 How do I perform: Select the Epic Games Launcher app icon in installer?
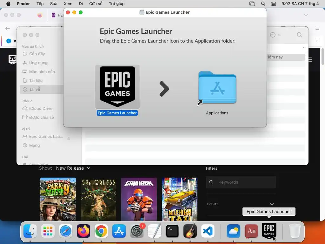117,87
